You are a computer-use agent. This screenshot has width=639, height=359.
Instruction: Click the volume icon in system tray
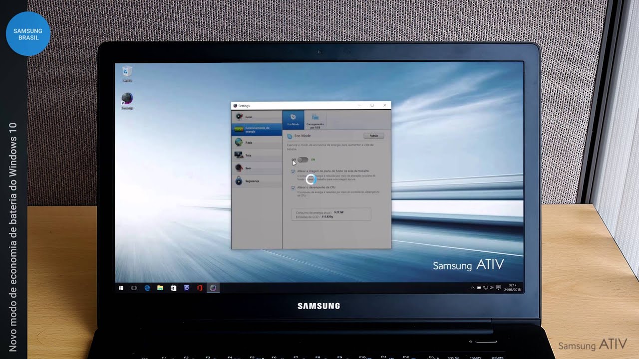[x=492, y=288]
